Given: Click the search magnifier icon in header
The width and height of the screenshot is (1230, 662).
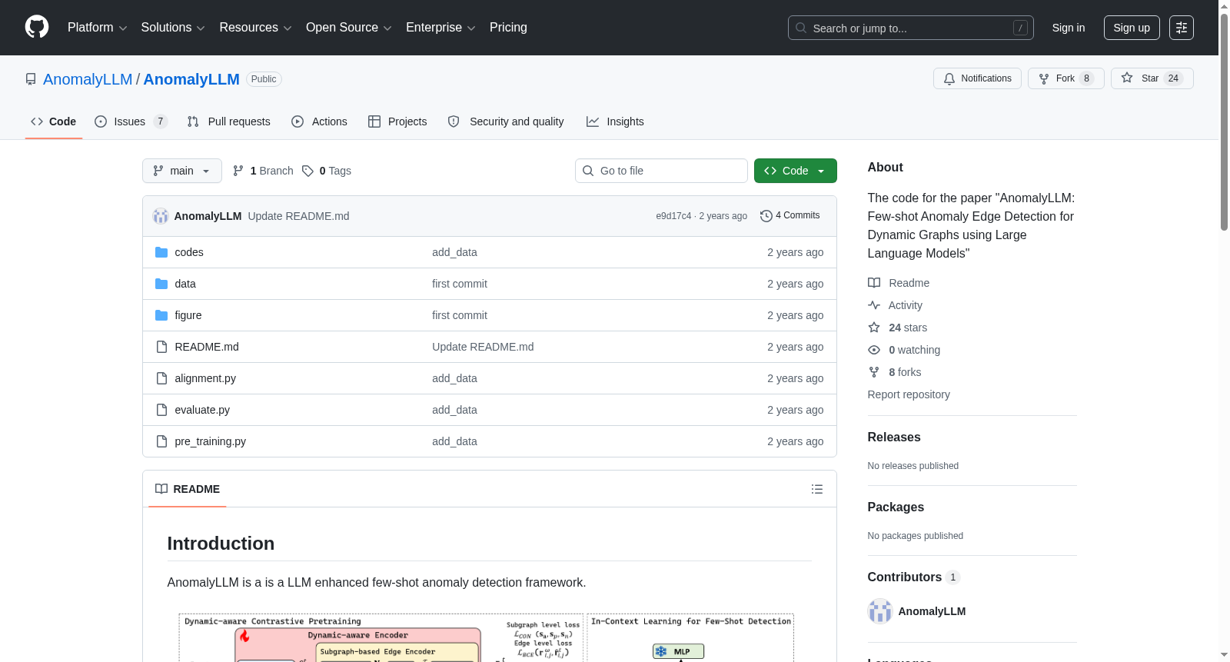Looking at the screenshot, I should 801,28.
